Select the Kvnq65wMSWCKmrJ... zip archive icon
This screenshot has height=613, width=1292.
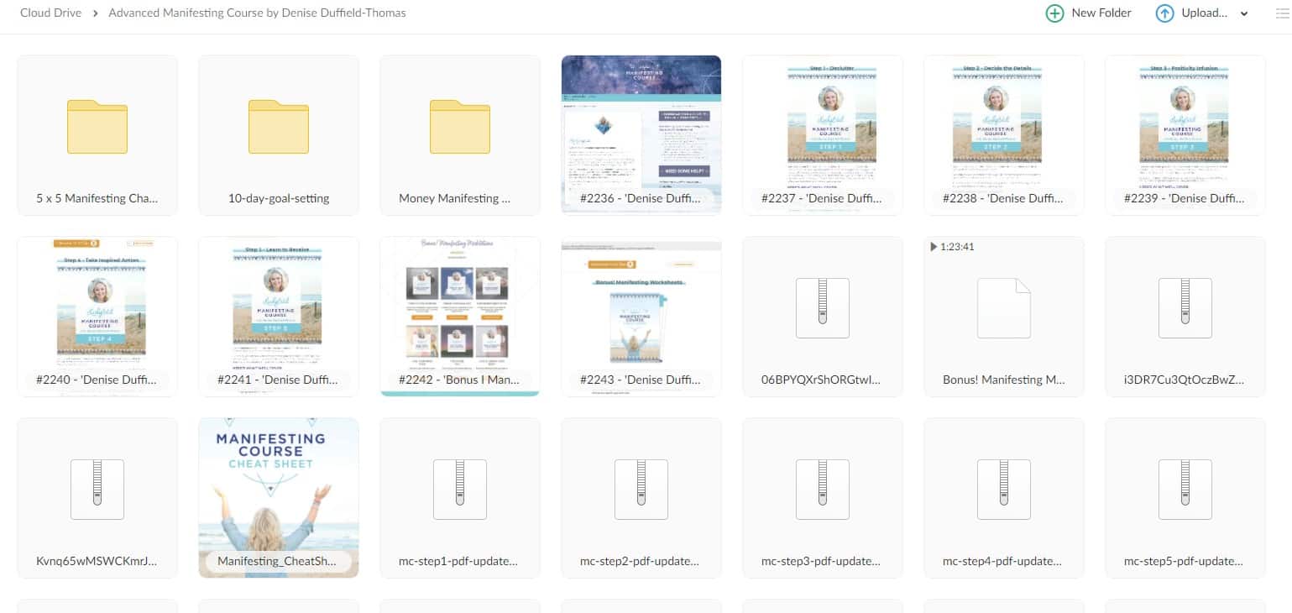[x=97, y=490]
